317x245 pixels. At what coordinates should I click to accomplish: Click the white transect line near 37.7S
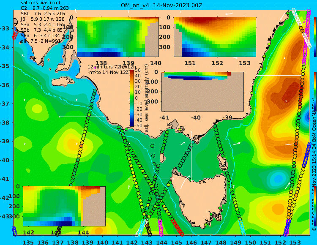pyautogui.click(x=82, y=117)
